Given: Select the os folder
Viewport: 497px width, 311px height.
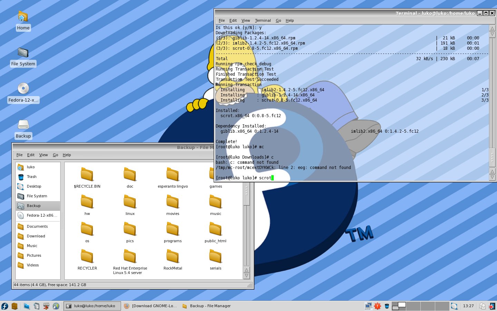Looking at the screenshot, I should click(87, 232).
